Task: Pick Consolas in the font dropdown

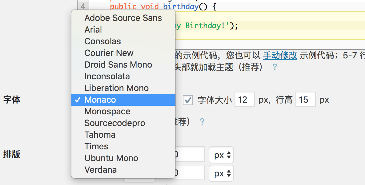Action: 123,41
